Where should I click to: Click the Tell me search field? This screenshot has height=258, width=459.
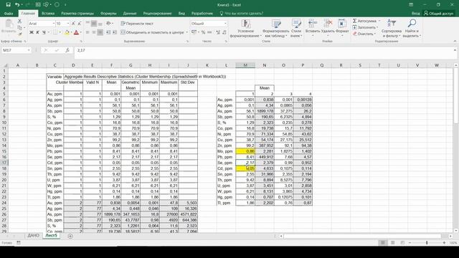click(x=242, y=14)
